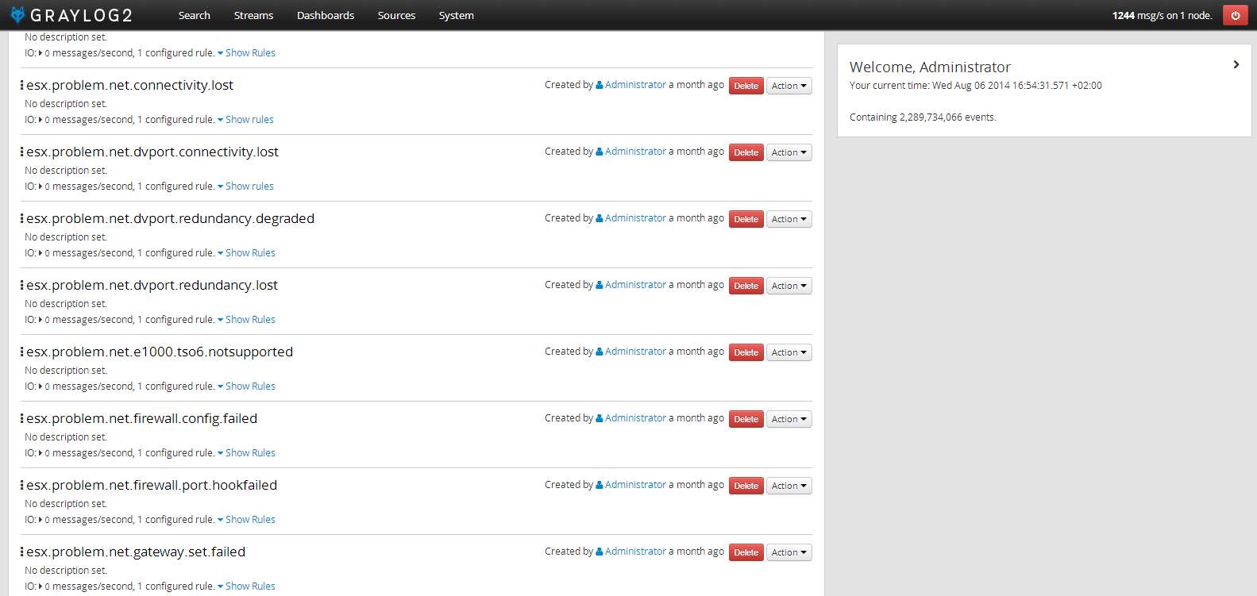
Task: Click the 'Containing 2,289,734,066 events' text
Action: [923, 117]
